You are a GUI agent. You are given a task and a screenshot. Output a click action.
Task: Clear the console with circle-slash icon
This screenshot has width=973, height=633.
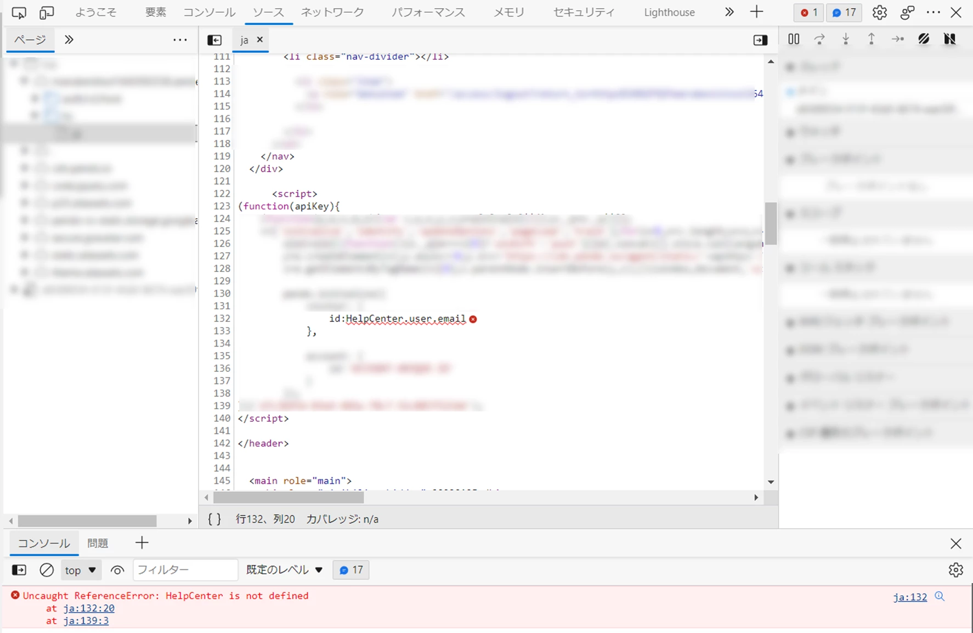(47, 570)
